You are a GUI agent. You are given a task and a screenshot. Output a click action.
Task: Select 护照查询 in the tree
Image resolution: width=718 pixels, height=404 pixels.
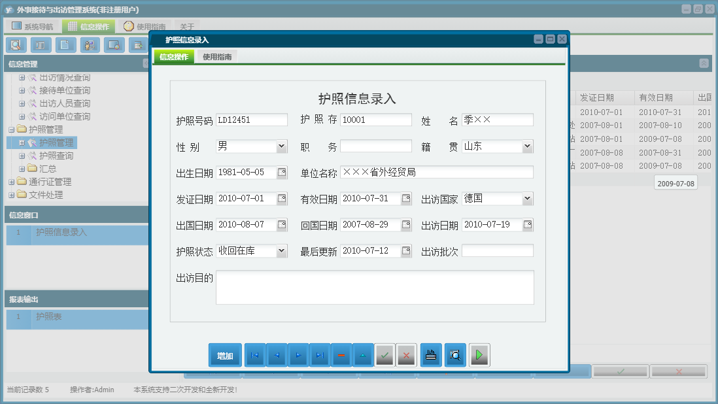click(56, 156)
